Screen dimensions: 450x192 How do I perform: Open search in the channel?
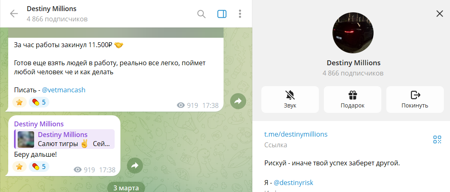[x=201, y=14]
